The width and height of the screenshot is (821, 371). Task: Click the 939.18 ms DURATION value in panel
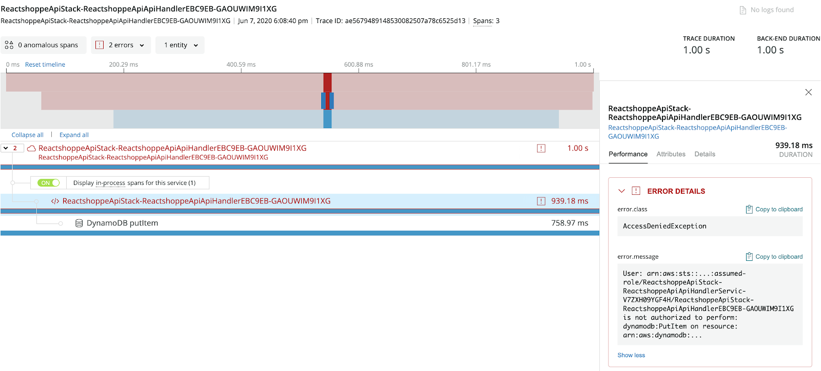point(794,146)
